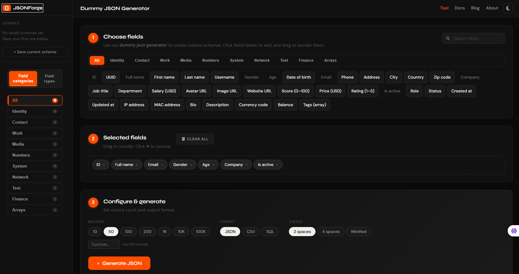This screenshot has height=274, width=519.
Task: Select Media category in sidebar
Action: 35,144
